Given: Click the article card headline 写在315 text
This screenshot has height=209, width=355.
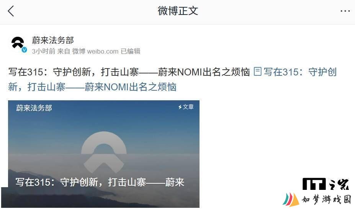Looking at the screenshot, I should pos(100,182).
